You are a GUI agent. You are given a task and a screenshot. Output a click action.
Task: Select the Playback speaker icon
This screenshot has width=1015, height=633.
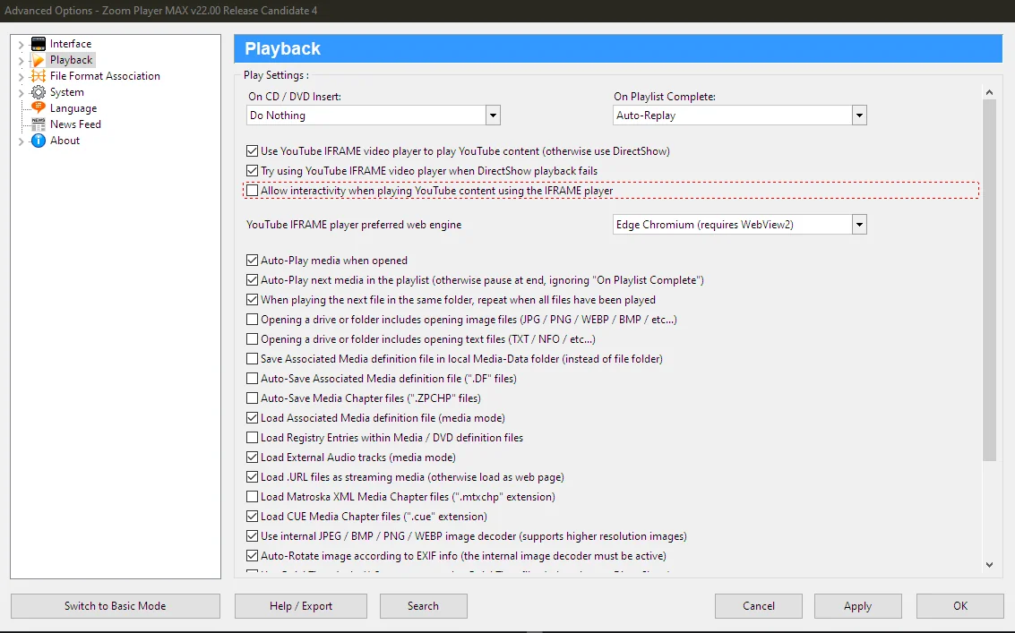click(38, 59)
